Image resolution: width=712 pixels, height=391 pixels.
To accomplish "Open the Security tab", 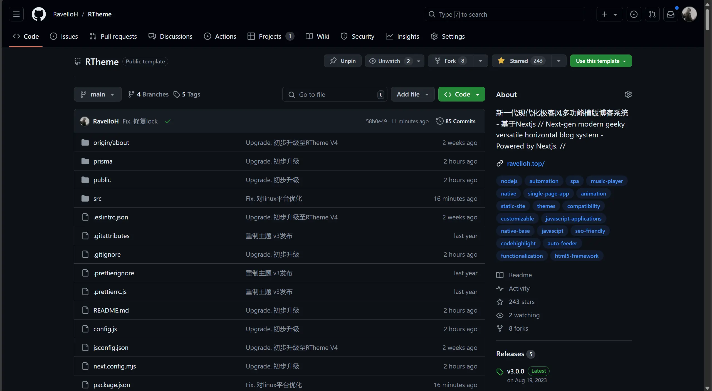I will (x=357, y=36).
